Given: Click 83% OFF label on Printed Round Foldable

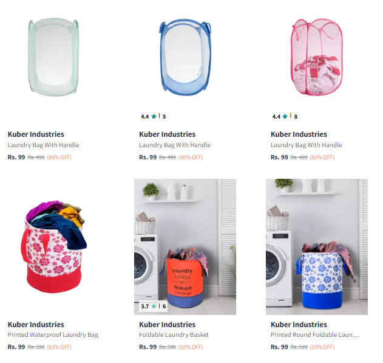Looking at the screenshot, I should (322, 347).
